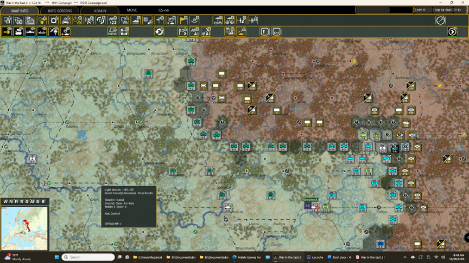Click the film frame toolbar icon
Screen dimensions: 469x263
click(124, 31)
